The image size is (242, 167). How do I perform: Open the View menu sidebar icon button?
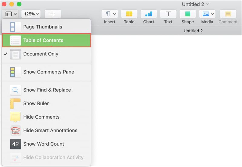[x=10, y=14]
